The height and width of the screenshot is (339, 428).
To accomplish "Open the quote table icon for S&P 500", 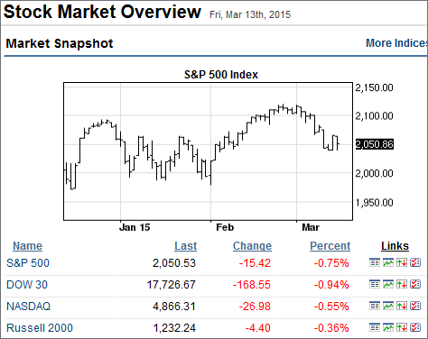I will click(x=375, y=262).
